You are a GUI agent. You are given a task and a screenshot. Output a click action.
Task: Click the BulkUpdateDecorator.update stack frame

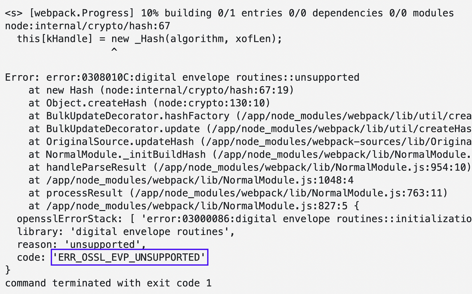pos(249,129)
